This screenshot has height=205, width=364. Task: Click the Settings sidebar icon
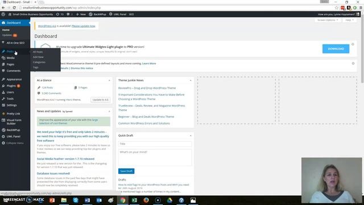3,105
